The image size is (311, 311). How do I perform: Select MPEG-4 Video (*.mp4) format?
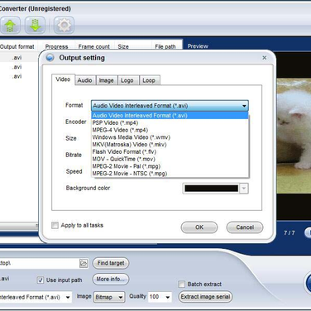click(x=170, y=130)
